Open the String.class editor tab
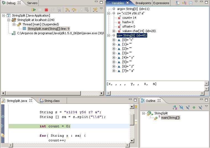210x148 pixels. tap(52, 101)
